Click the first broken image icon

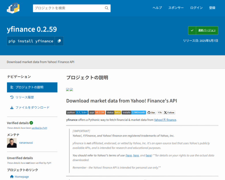(x=67, y=90)
